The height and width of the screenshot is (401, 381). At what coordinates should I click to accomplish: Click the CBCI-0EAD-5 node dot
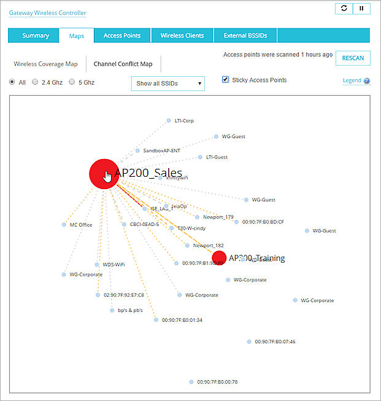pos(124,224)
